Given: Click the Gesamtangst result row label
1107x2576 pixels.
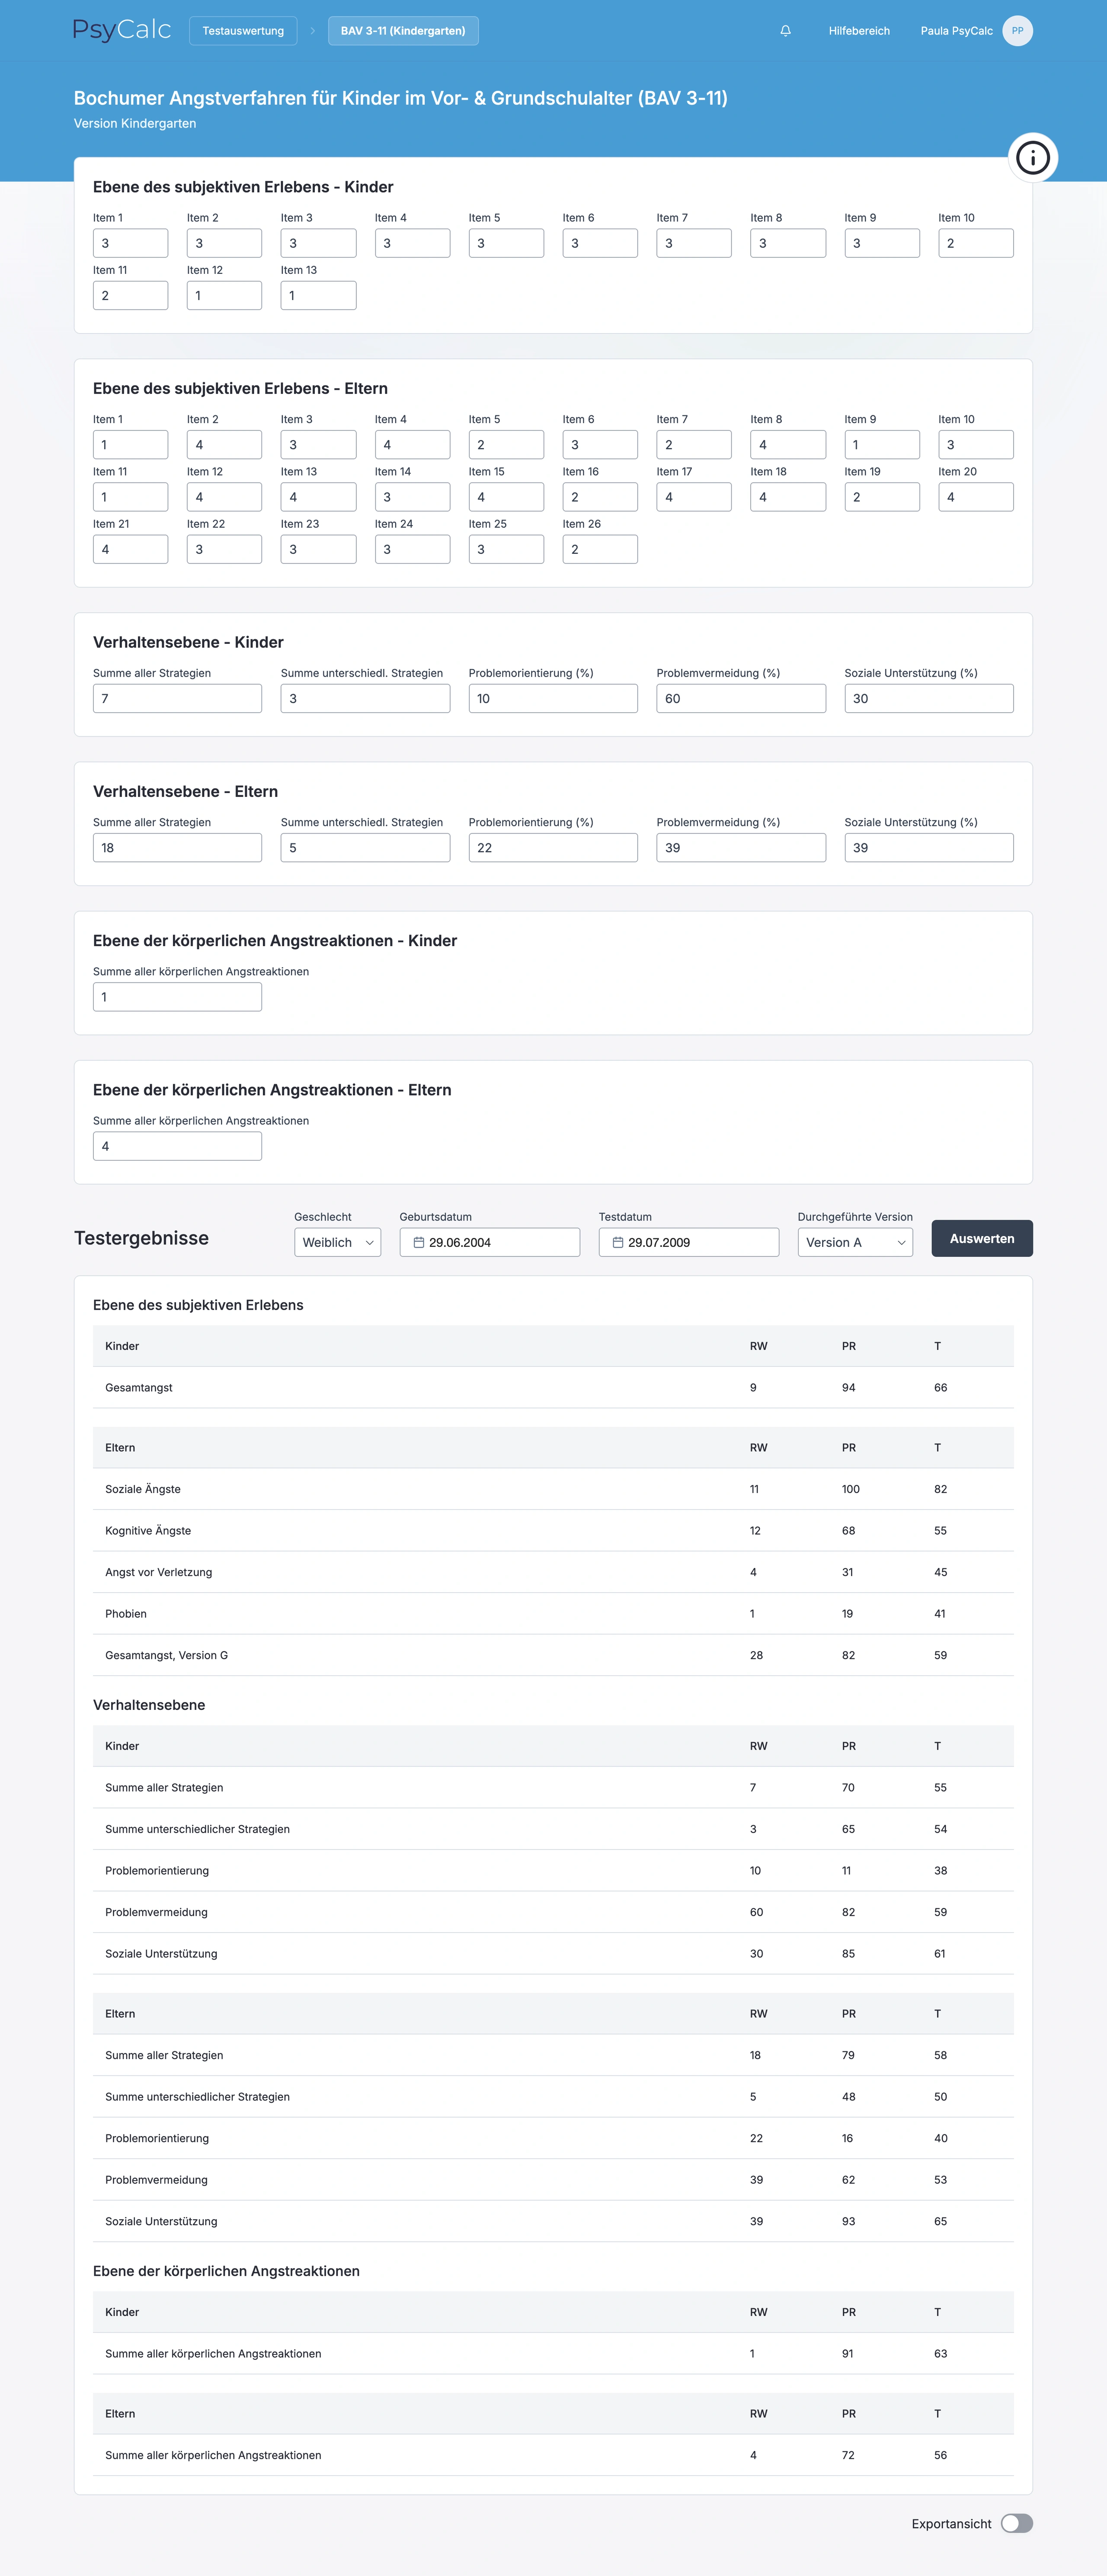Looking at the screenshot, I should [x=139, y=1388].
